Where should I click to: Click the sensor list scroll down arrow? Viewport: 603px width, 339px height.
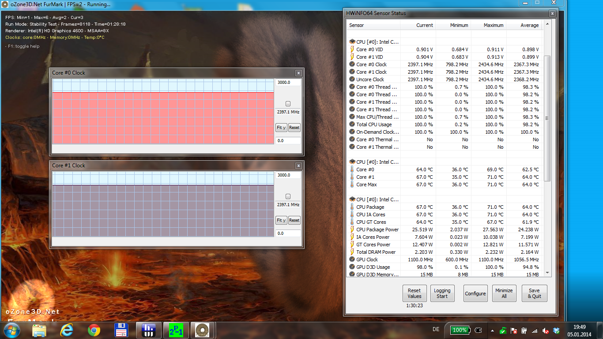pos(547,273)
